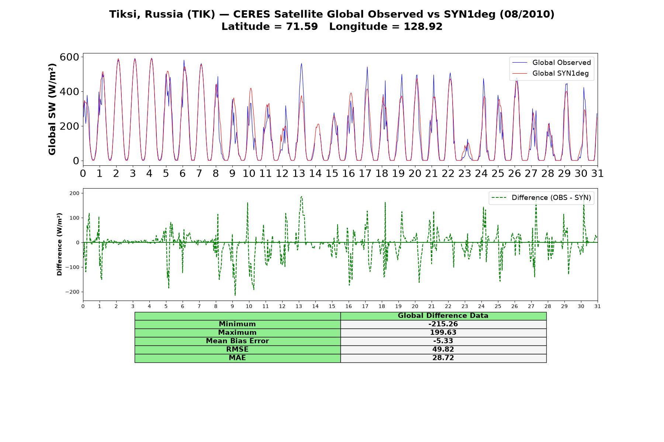Image resolution: width=664 pixels, height=442 pixels.
Task: Click the Global Difference Data table header
Action: click(x=443, y=316)
